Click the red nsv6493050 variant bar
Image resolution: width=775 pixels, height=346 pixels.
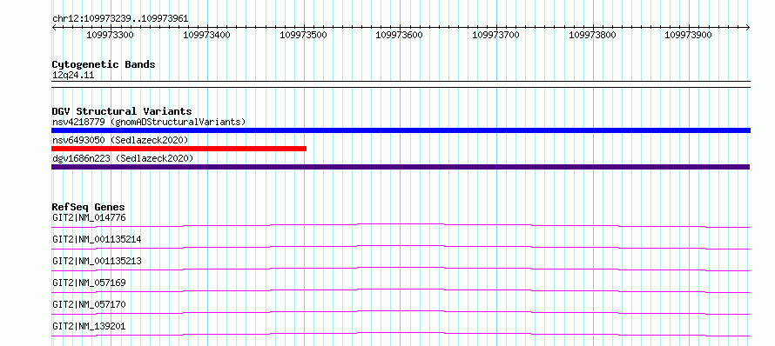click(179, 149)
